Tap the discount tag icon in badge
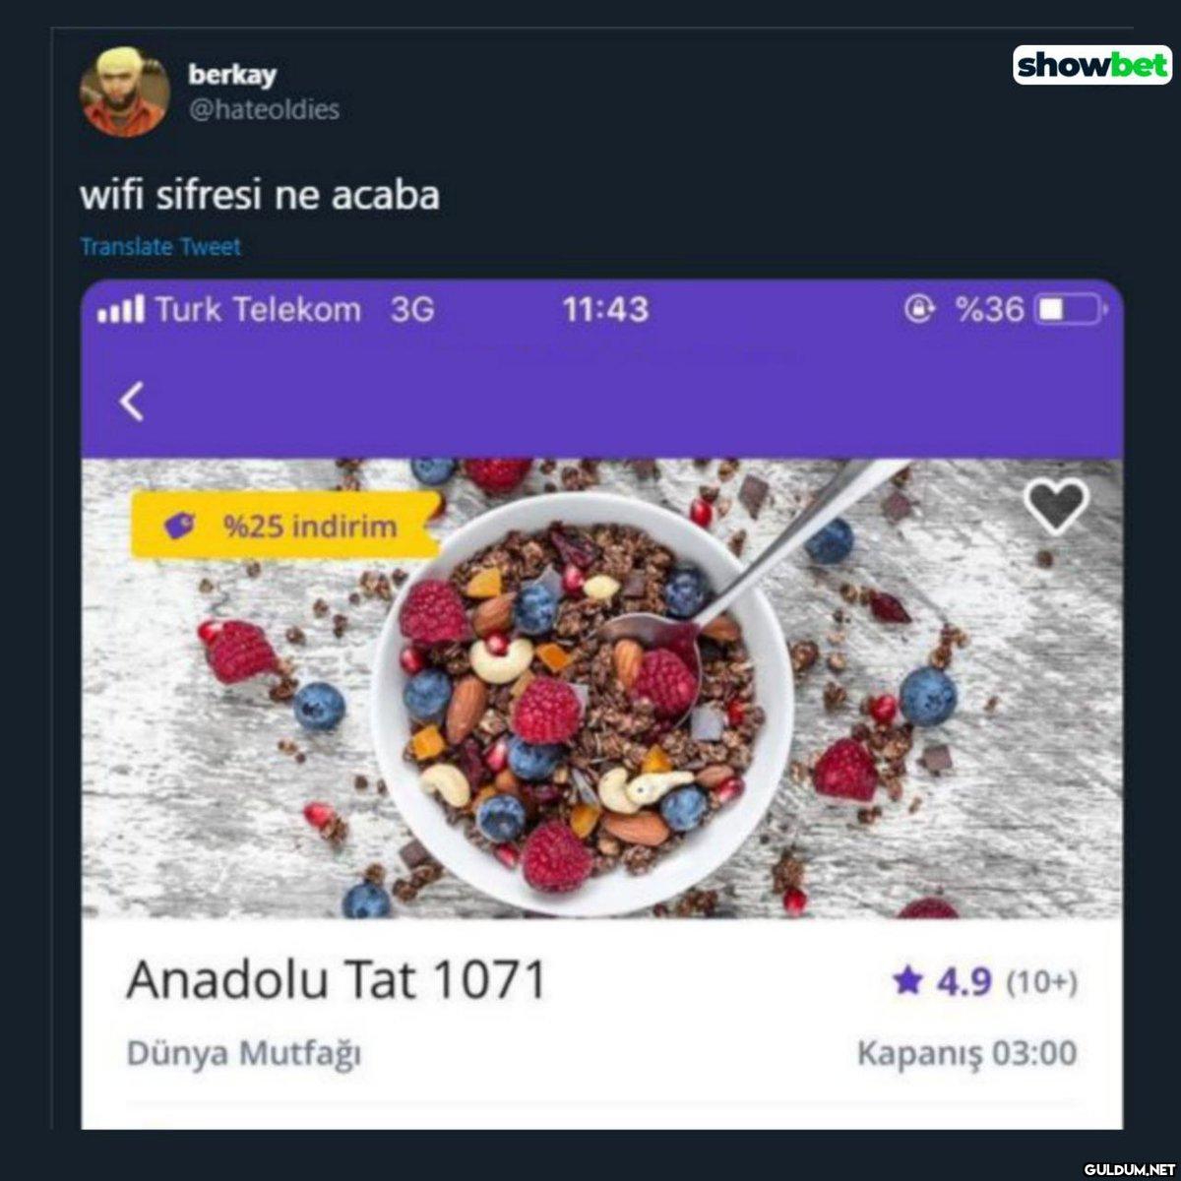The image size is (1181, 1181). (179, 527)
